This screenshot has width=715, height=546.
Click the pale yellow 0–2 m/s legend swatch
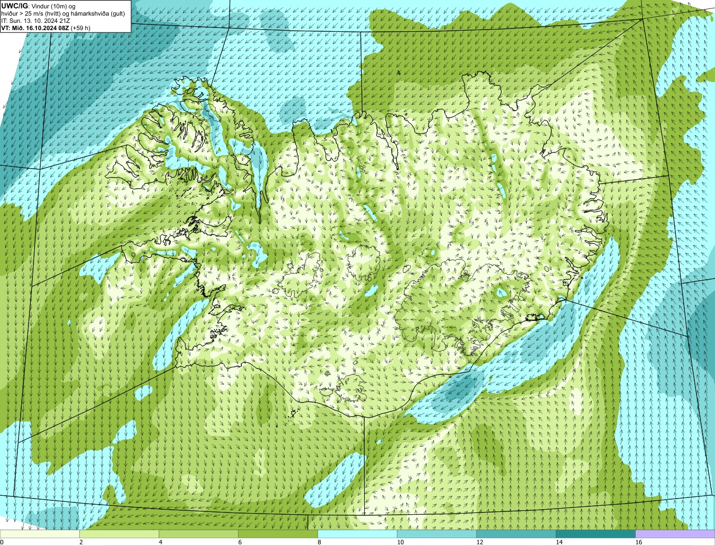tap(40, 534)
